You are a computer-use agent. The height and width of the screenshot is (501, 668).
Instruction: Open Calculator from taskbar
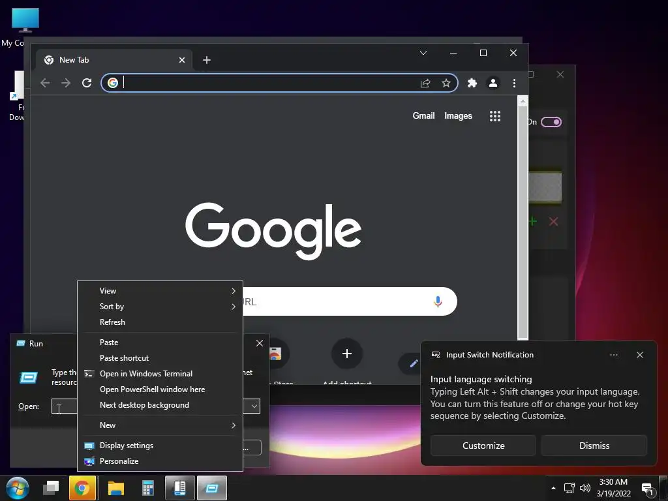147,488
